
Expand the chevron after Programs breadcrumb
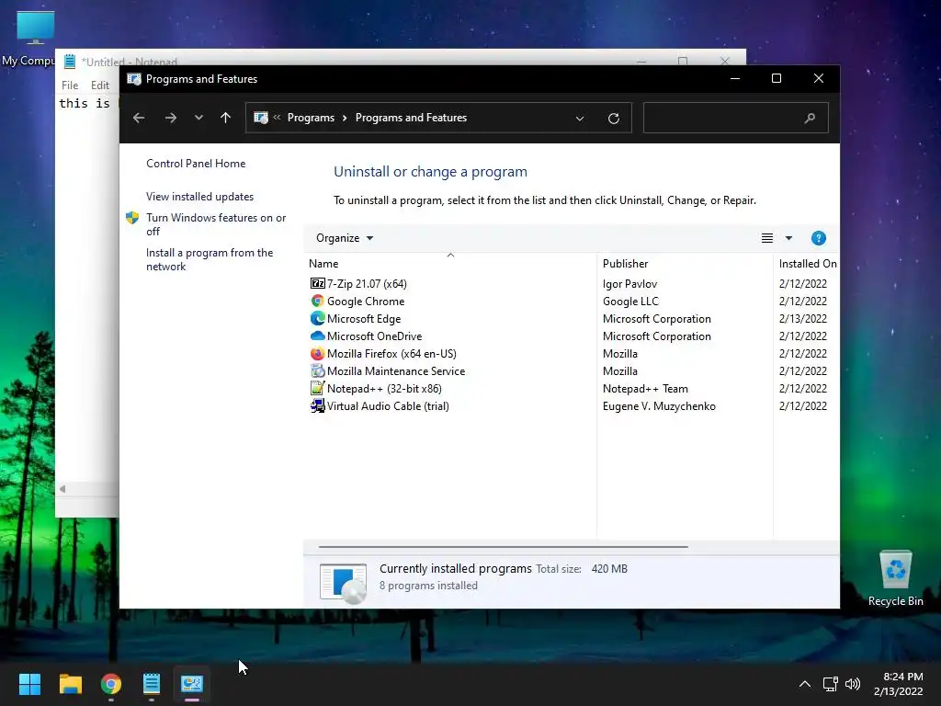click(345, 118)
